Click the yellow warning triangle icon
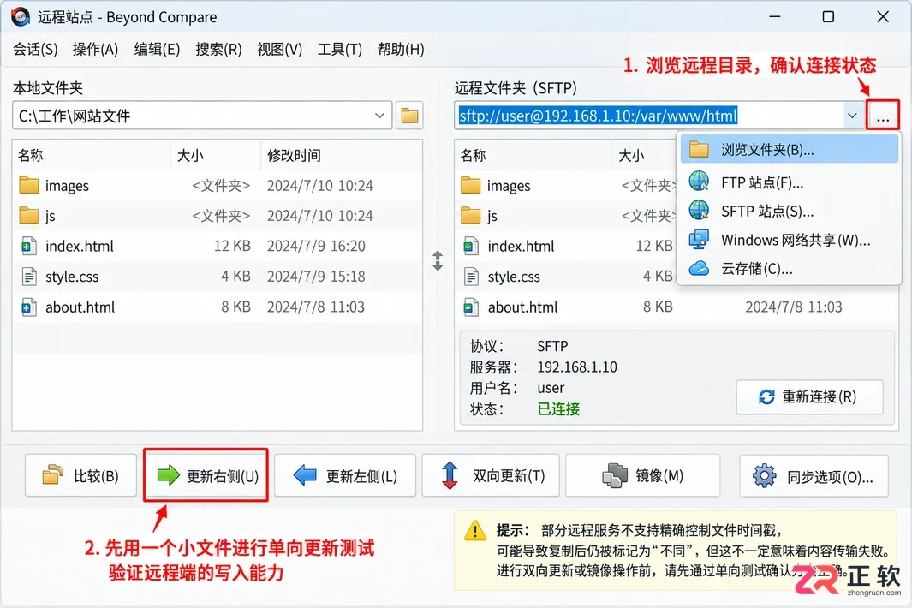The width and height of the screenshot is (912, 608). coord(475,530)
